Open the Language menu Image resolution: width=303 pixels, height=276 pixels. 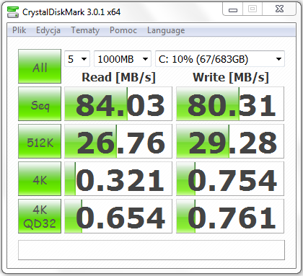[166, 30]
